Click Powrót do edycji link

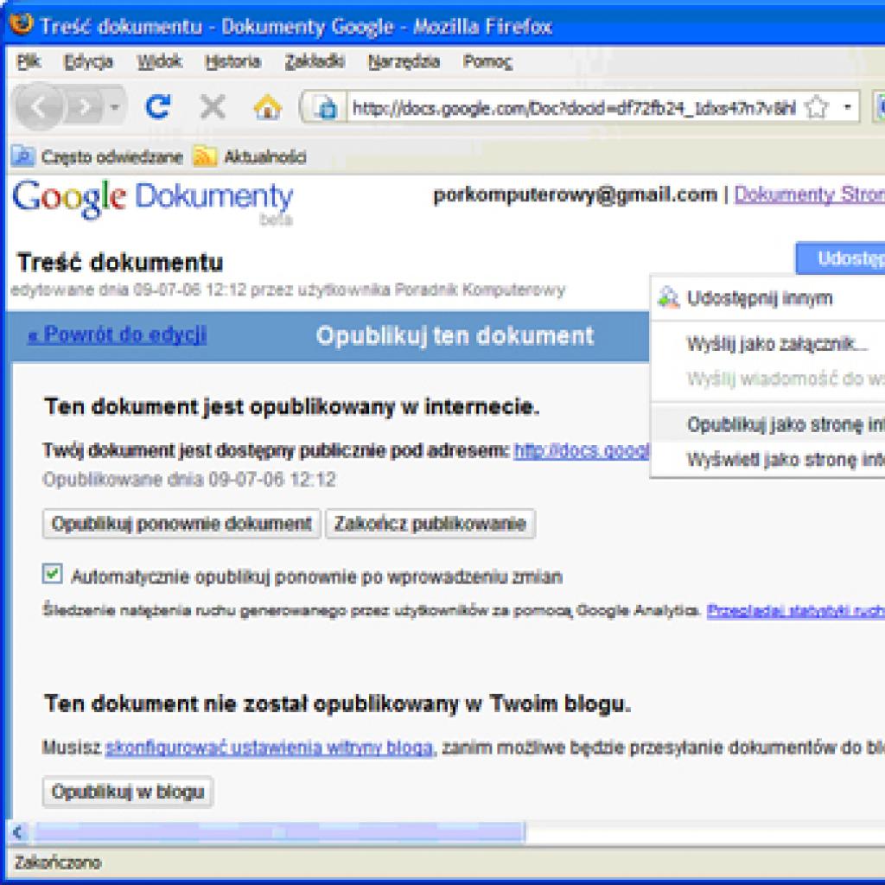point(117,334)
